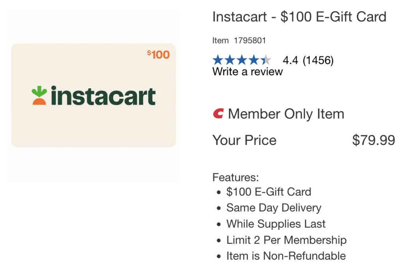Viewport: 404px width, 273px height.
Task: Select the $79.99 price text
Action: [x=373, y=140]
